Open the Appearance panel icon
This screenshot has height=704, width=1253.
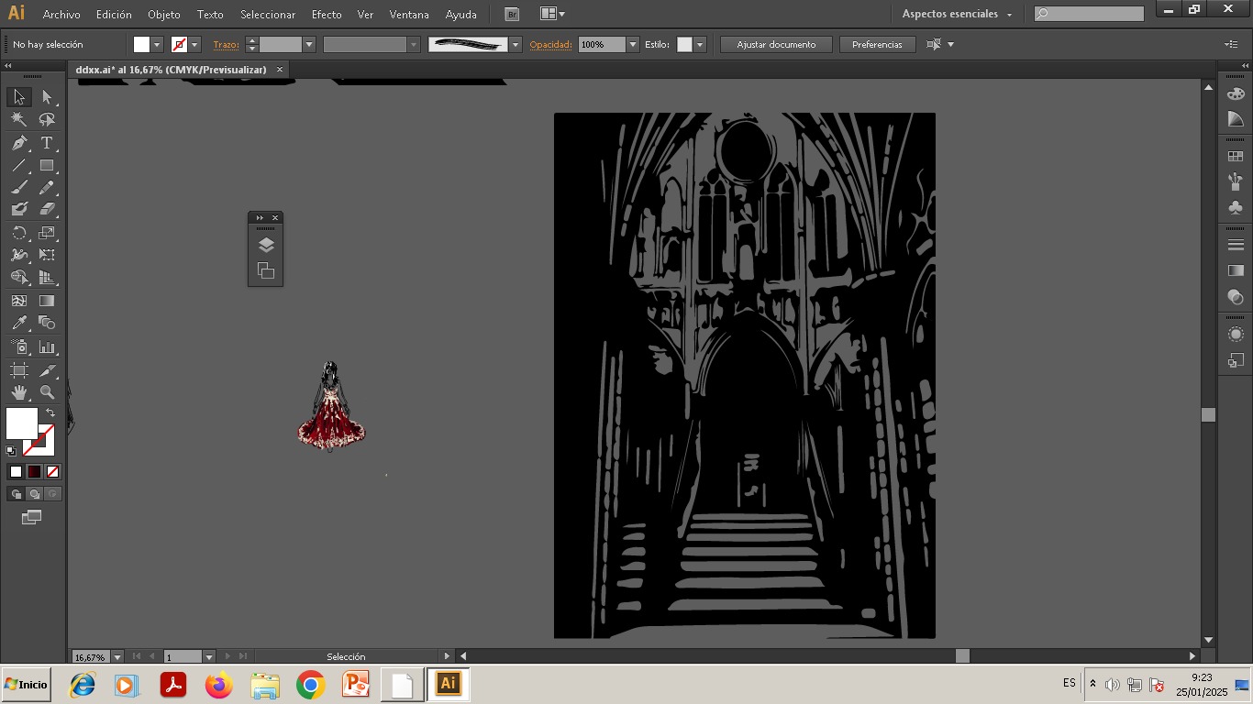[1236, 335]
